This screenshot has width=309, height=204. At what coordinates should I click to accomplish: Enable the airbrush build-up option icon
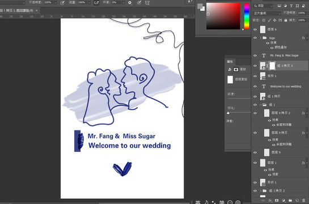coord(96,3)
